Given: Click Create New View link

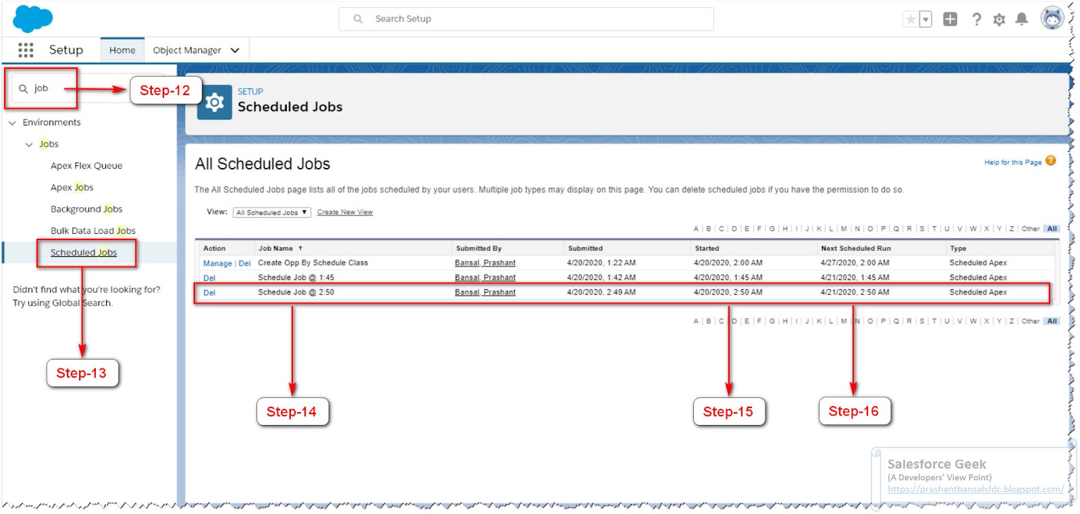Looking at the screenshot, I should coord(345,212).
